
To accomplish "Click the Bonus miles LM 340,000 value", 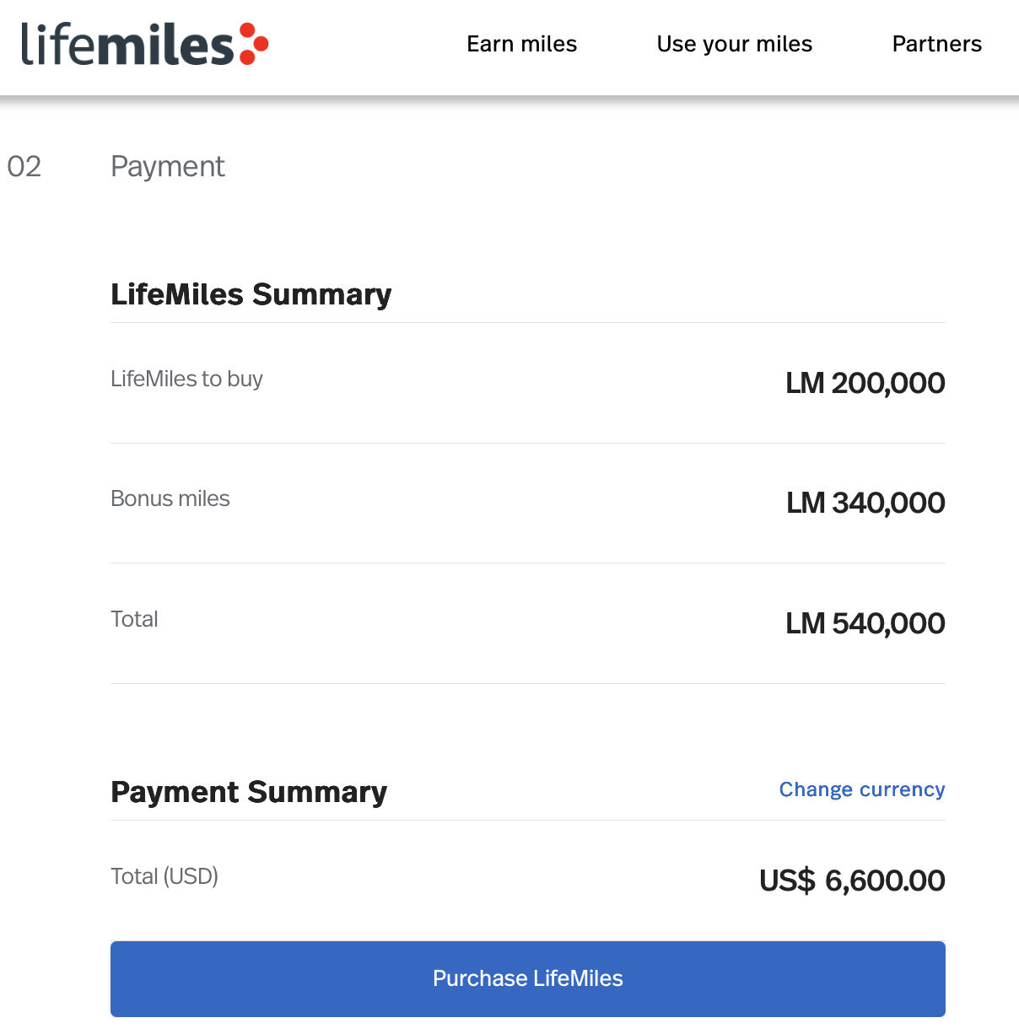I will pos(864,503).
